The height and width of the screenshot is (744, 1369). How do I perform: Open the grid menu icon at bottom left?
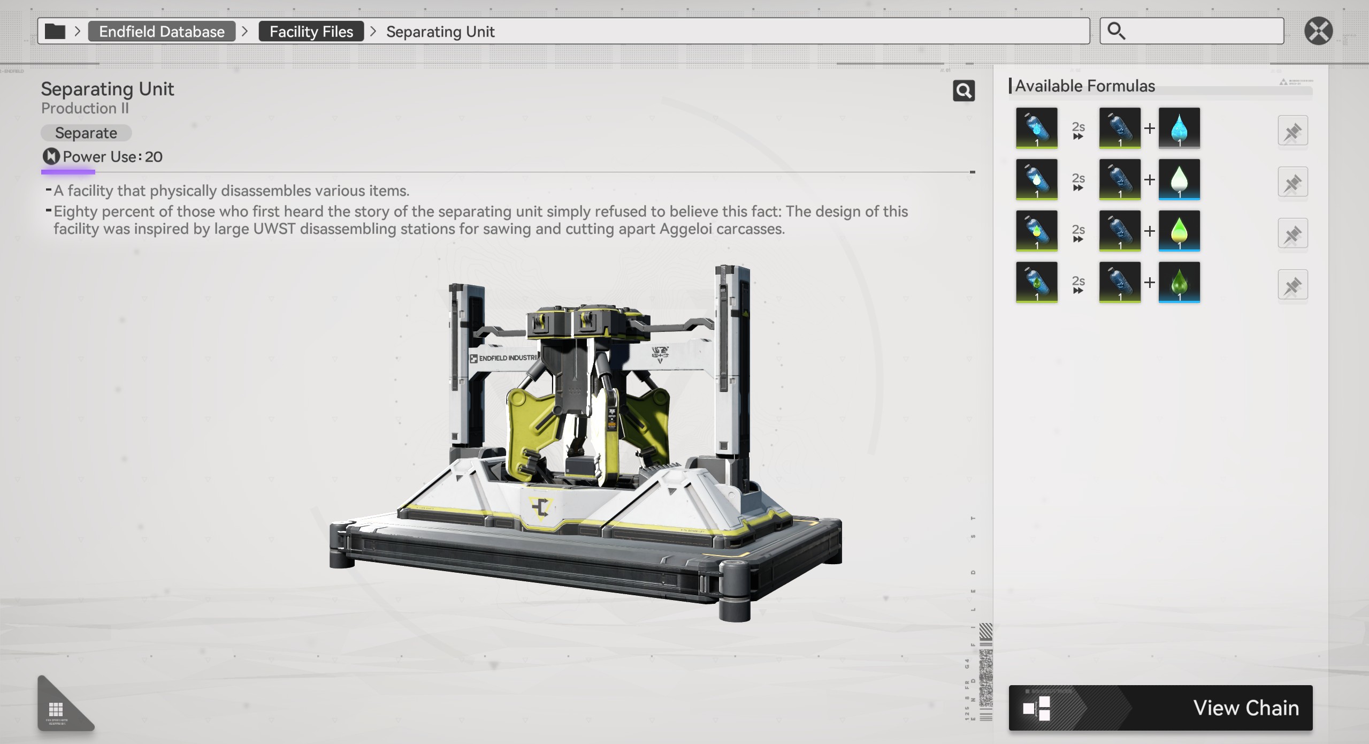pyautogui.click(x=57, y=709)
